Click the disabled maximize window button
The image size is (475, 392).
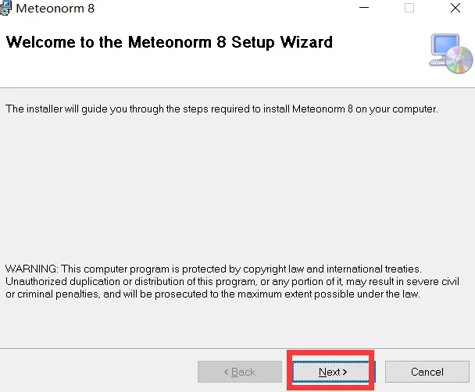coord(409,9)
